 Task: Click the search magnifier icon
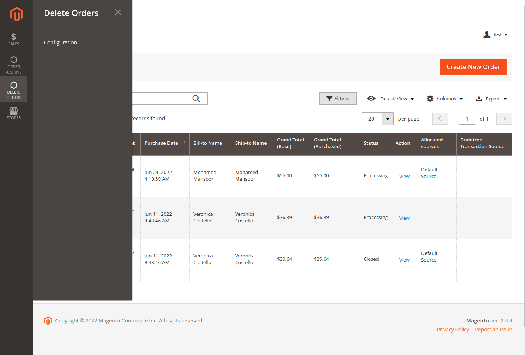[x=196, y=99]
